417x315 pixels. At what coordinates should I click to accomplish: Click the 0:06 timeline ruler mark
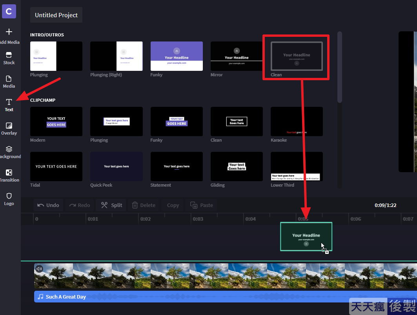355,219
